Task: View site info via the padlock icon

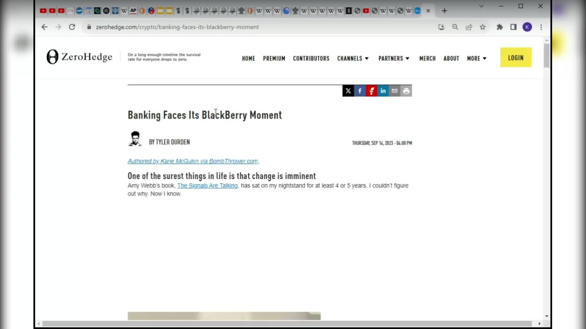Action: pos(89,27)
